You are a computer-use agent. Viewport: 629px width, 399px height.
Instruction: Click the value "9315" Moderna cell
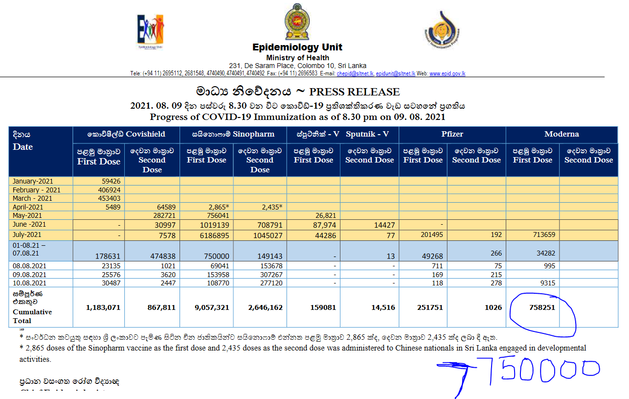[x=548, y=283]
